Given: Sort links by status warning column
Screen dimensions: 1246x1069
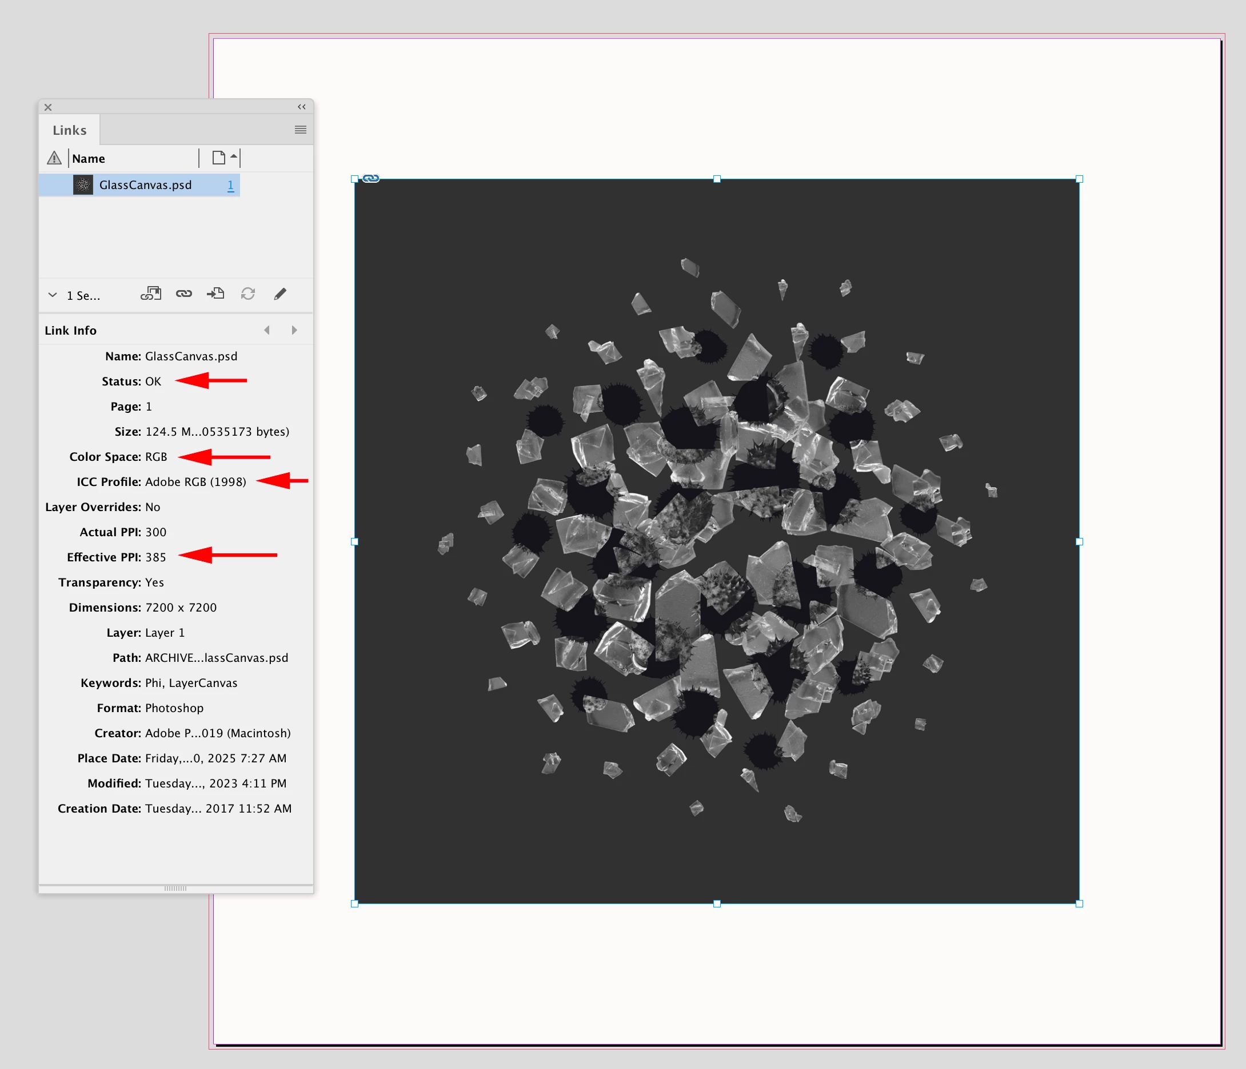Looking at the screenshot, I should click(54, 158).
